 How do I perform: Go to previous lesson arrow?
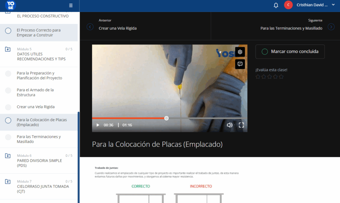pyautogui.click(x=90, y=27)
